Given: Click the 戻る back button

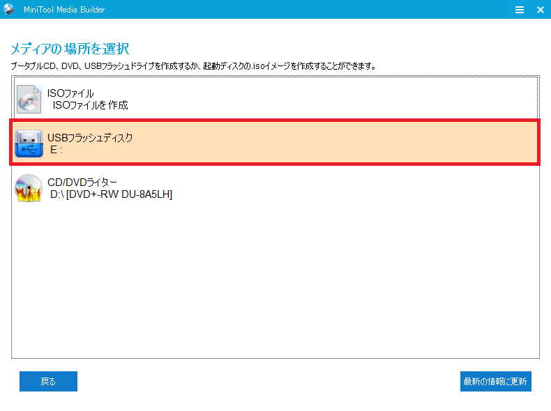Looking at the screenshot, I should (x=49, y=381).
